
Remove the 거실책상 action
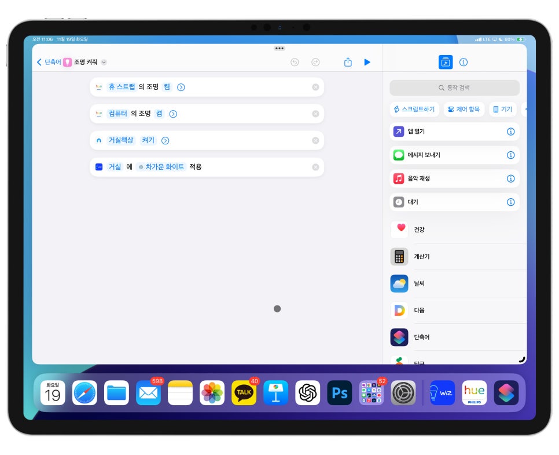pos(315,140)
